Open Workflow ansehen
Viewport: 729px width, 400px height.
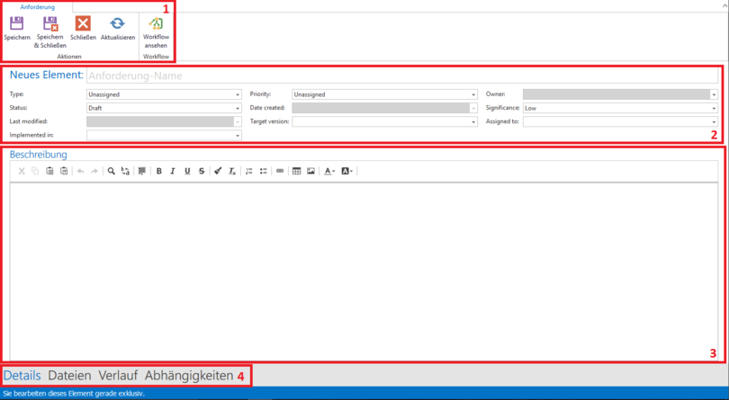(x=156, y=25)
